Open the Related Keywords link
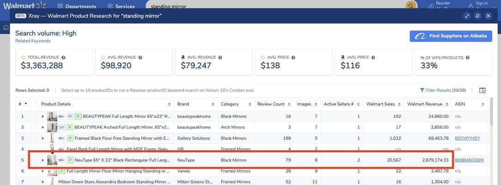The height and width of the screenshot is (185, 501). (33, 41)
